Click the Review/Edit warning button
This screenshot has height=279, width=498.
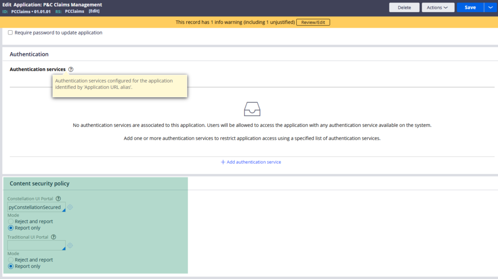[313, 22]
